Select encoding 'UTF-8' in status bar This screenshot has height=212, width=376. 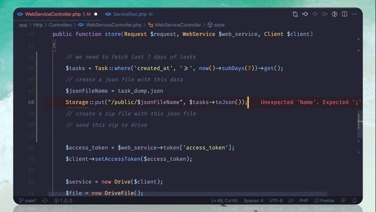276,200
